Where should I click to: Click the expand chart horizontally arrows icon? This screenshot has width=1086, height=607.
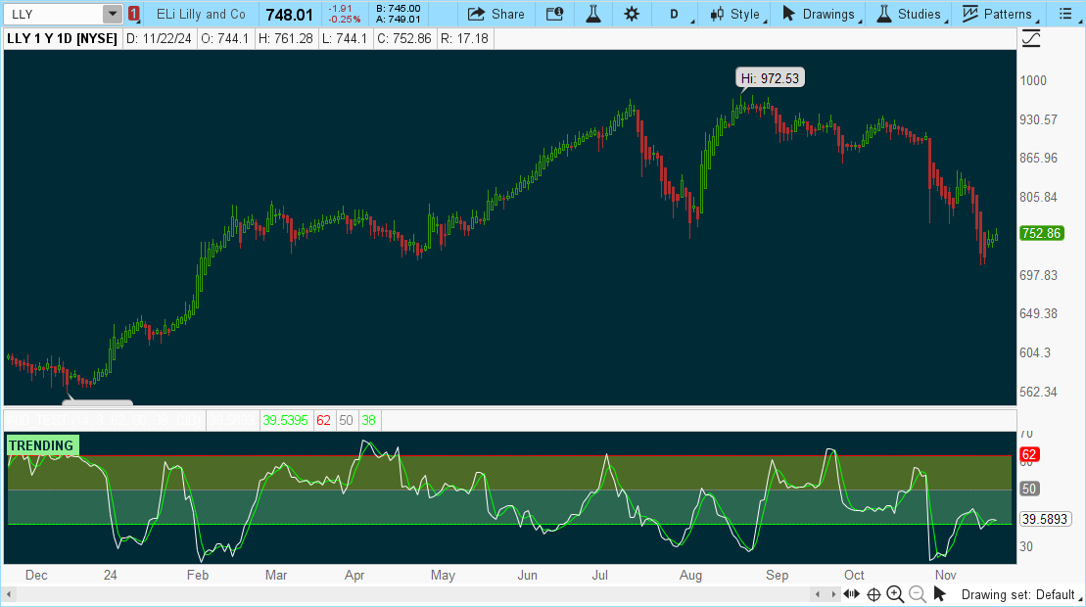[852, 594]
